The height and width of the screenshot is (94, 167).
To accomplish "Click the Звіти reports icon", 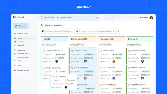I will click(15, 60).
